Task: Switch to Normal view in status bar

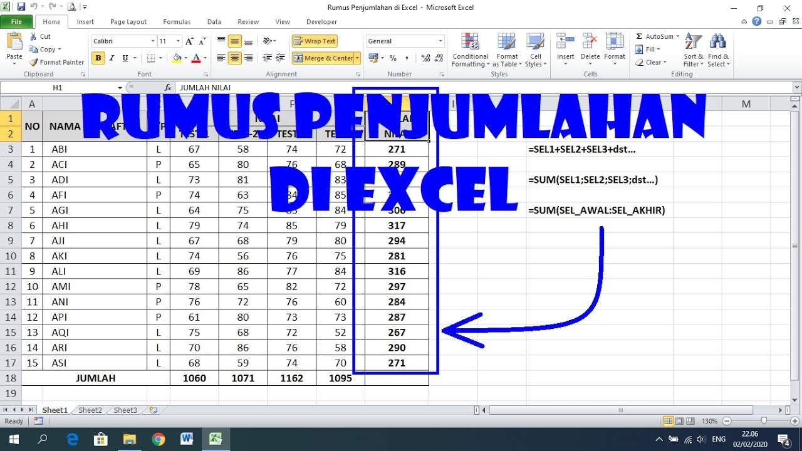Action: [669, 421]
